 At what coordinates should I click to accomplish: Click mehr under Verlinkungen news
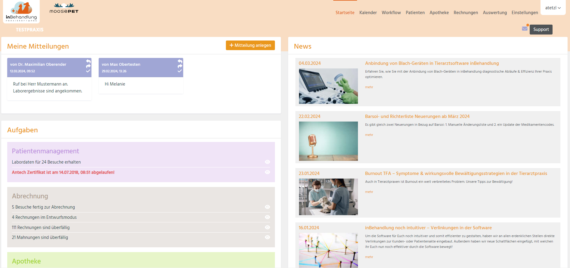coord(369,257)
